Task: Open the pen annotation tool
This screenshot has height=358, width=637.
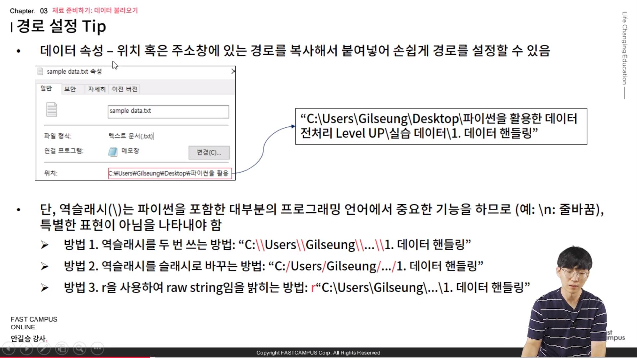Action: [44, 348]
